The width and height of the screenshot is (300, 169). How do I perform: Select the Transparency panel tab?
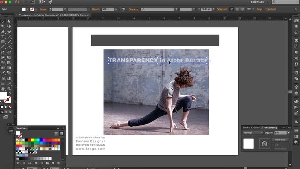click(270, 128)
